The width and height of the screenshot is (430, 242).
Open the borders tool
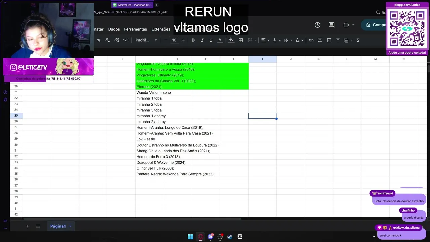241,40
